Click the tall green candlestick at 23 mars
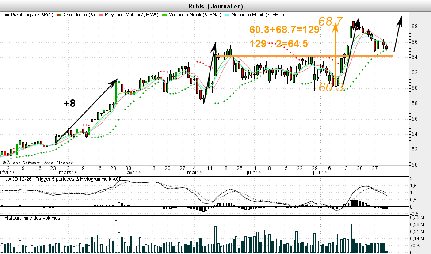Screen dimensions: 431x254 116,92
